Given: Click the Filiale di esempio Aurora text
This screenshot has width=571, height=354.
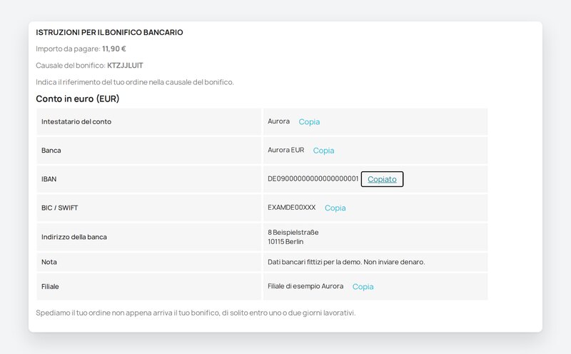Looking at the screenshot, I should 305,286.
